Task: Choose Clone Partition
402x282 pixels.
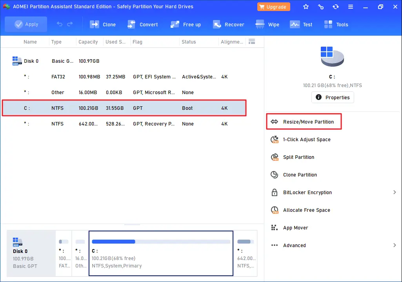Action: pos(300,175)
